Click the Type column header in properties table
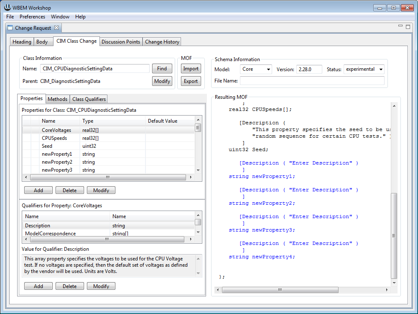 (x=112, y=121)
